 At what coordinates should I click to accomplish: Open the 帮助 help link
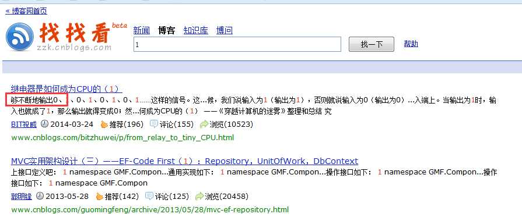coord(411,44)
